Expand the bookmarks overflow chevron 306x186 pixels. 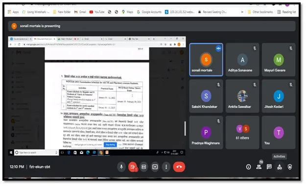[242, 12]
